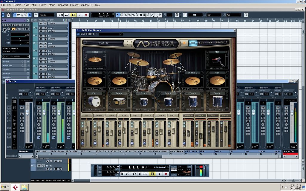Select the Mute X tool in toolbar
Viewport: 306px width, 191px height.
coord(141,15)
